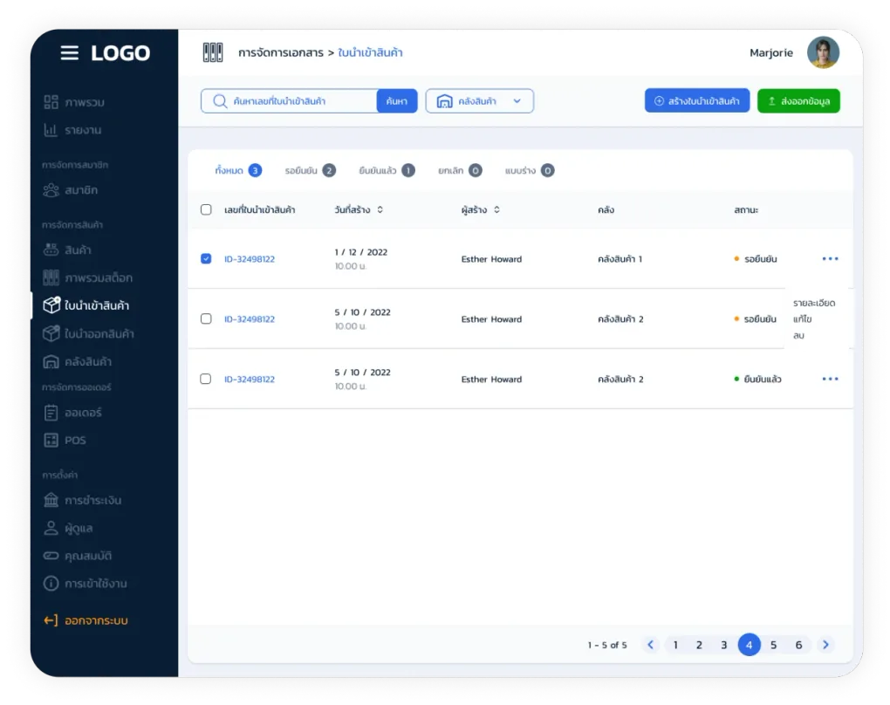Image resolution: width=890 pixels, height=705 pixels.
Task: Switch to the ยืนยันแล้ว tab
Action: coord(387,170)
